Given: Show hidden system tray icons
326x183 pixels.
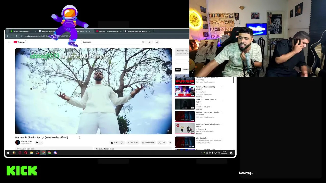Looking at the screenshot, I should [201, 153].
